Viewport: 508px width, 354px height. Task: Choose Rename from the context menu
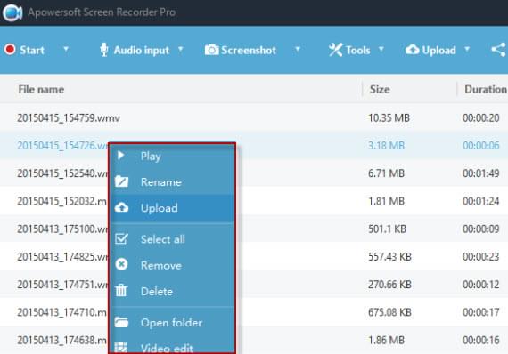click(x=172, y=182)
